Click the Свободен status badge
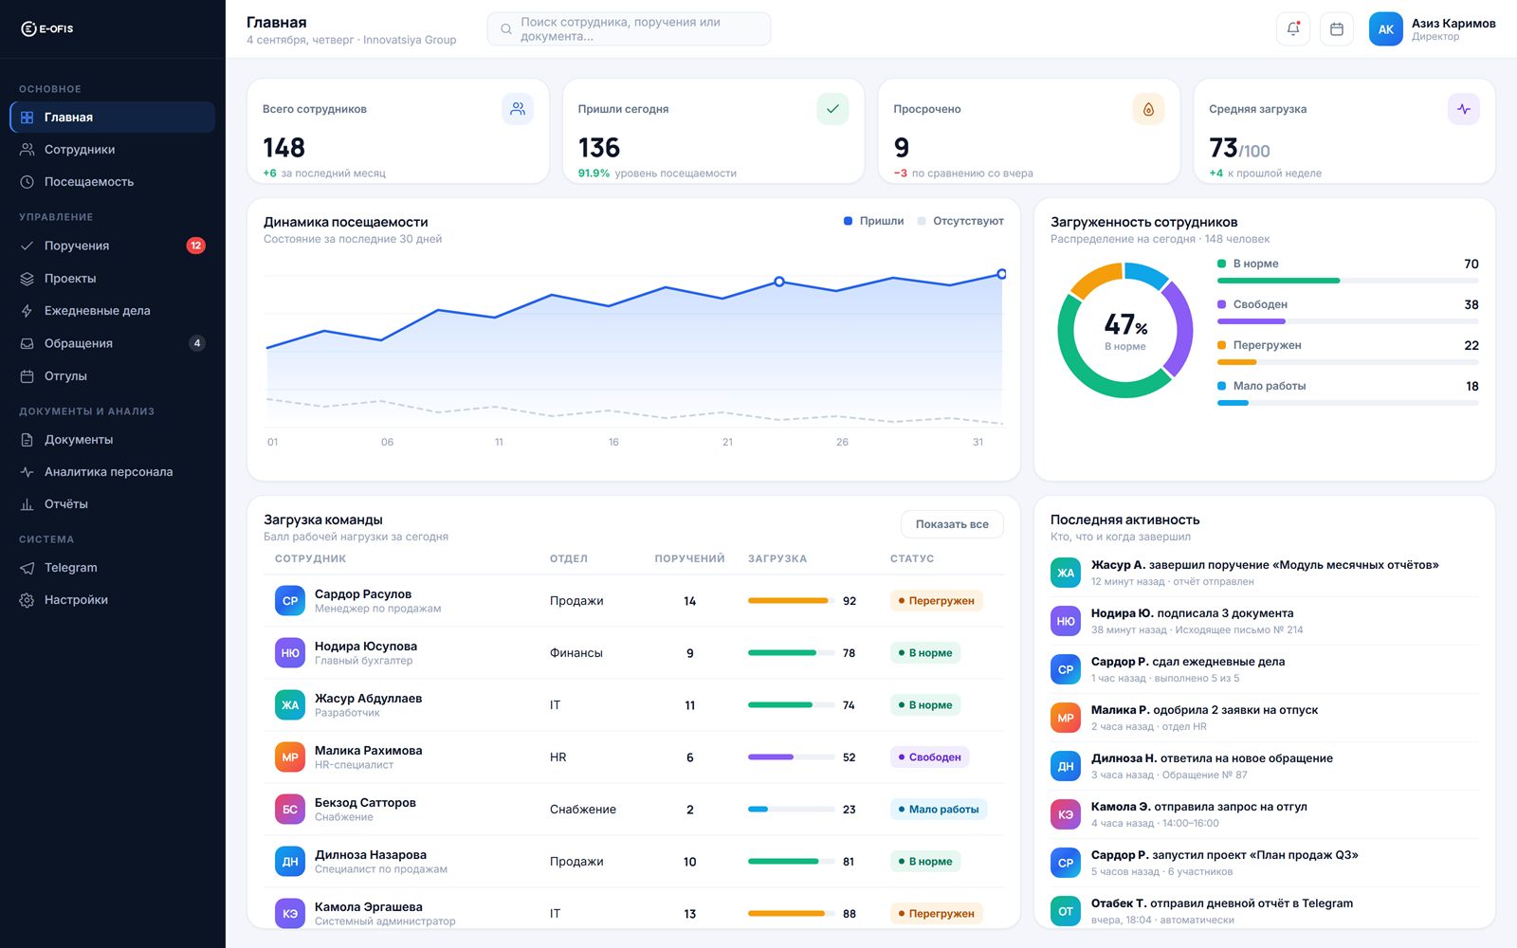 click(929, 757)
